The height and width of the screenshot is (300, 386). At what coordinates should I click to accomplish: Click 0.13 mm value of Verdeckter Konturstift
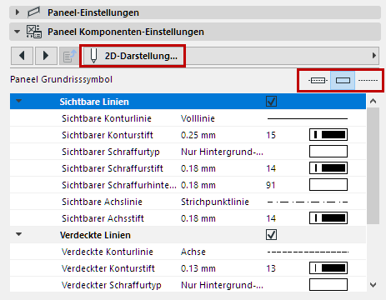[198, 268]
